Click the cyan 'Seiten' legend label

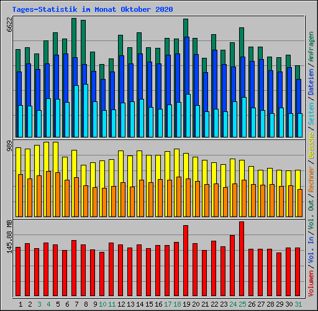click(311, 114)
